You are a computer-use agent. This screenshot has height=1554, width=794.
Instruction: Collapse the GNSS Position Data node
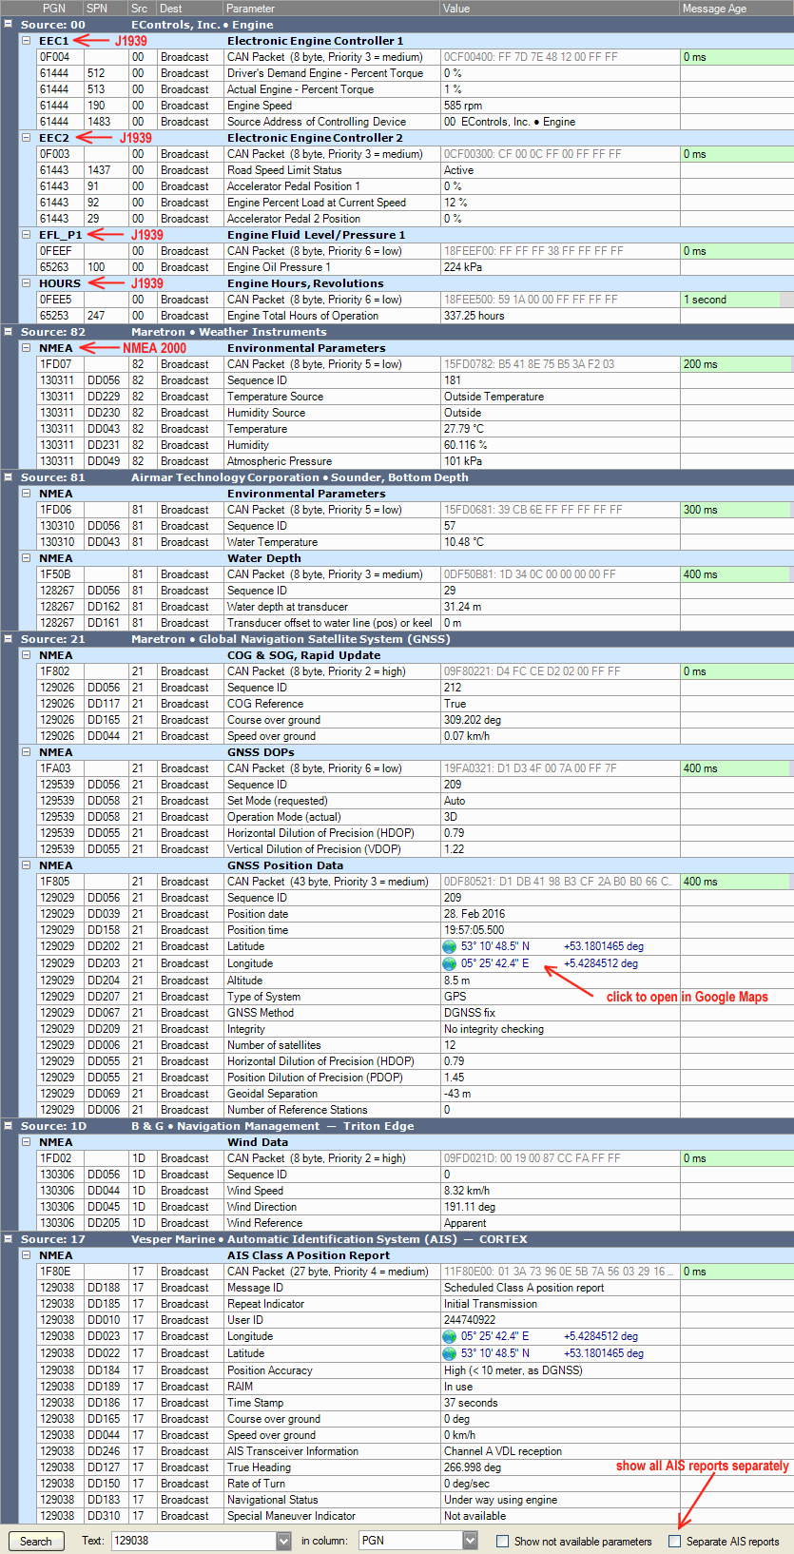click(x=27, y=865)
